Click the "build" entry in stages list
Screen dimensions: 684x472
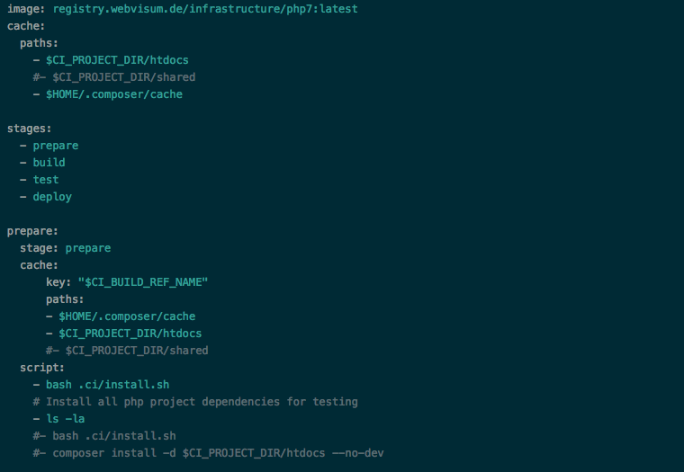point(49,163)
